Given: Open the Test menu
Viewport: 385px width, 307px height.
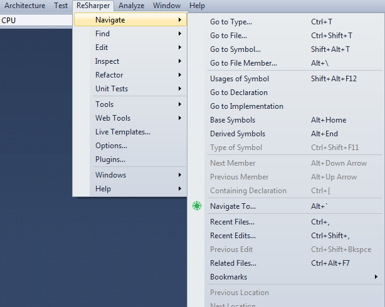Looking at the screenshot, I should [61, 6].
